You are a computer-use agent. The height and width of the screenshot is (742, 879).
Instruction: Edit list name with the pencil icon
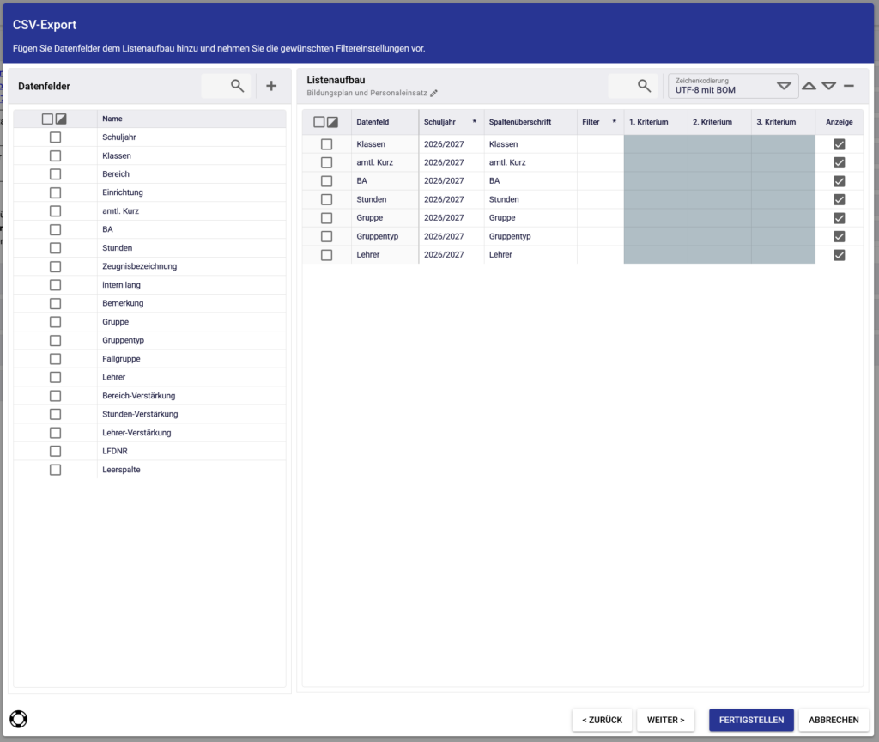(x=433, y=93)
